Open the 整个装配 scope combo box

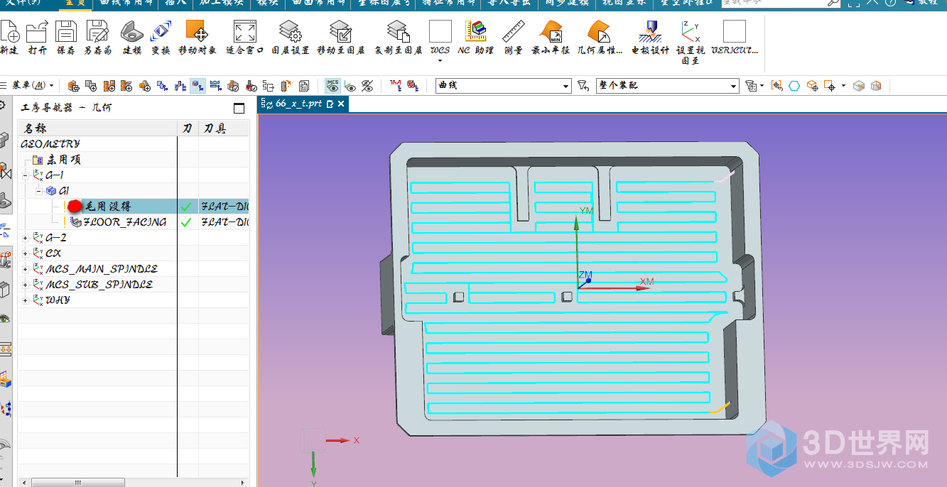tap(667, 86)
